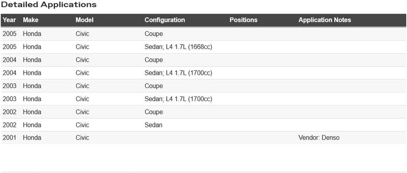The height and width of the screenshot is (173, 407).
Task: Select Coupe in the 2004 row
Action: [153, 60]
